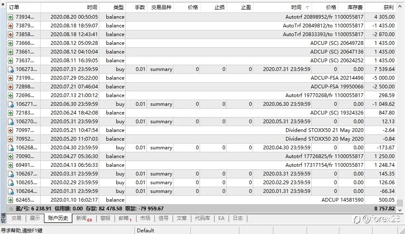Sort by the 交易品种 column header

tap(161, 7)
